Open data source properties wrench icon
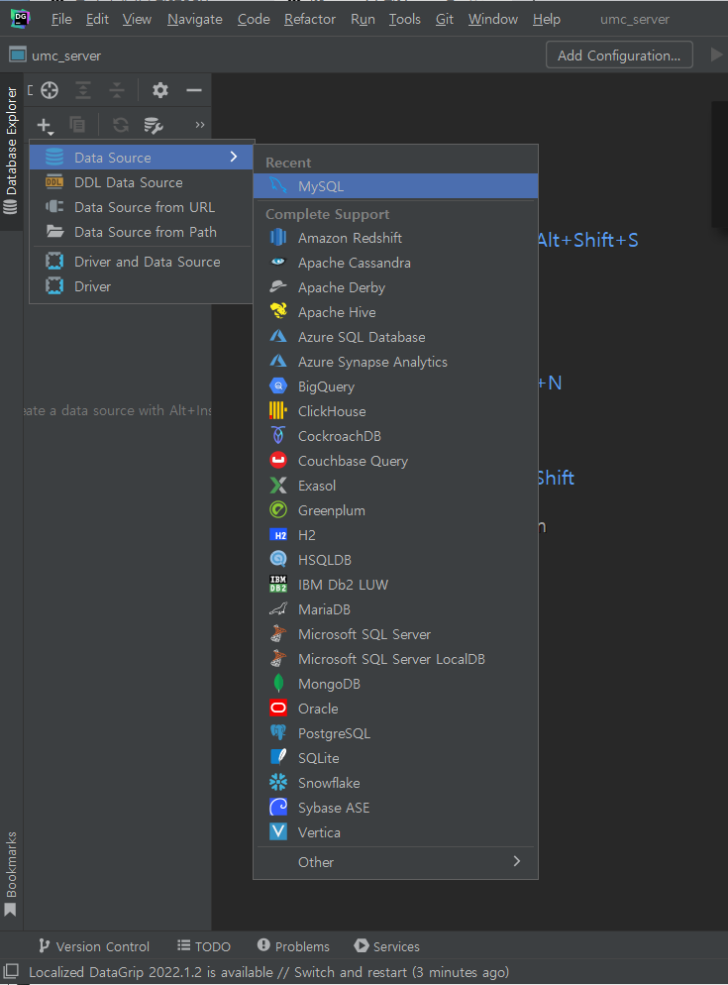This screenshot has height=985, width=728. 154,125
